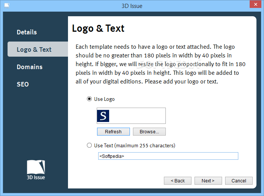
Task: Go to the Domains section
Action: pos(29,67)
